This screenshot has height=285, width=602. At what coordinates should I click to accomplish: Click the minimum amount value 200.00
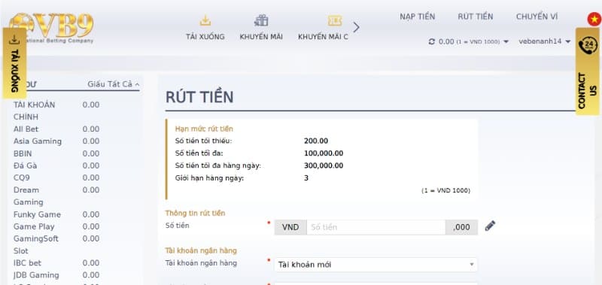(316, 141)
